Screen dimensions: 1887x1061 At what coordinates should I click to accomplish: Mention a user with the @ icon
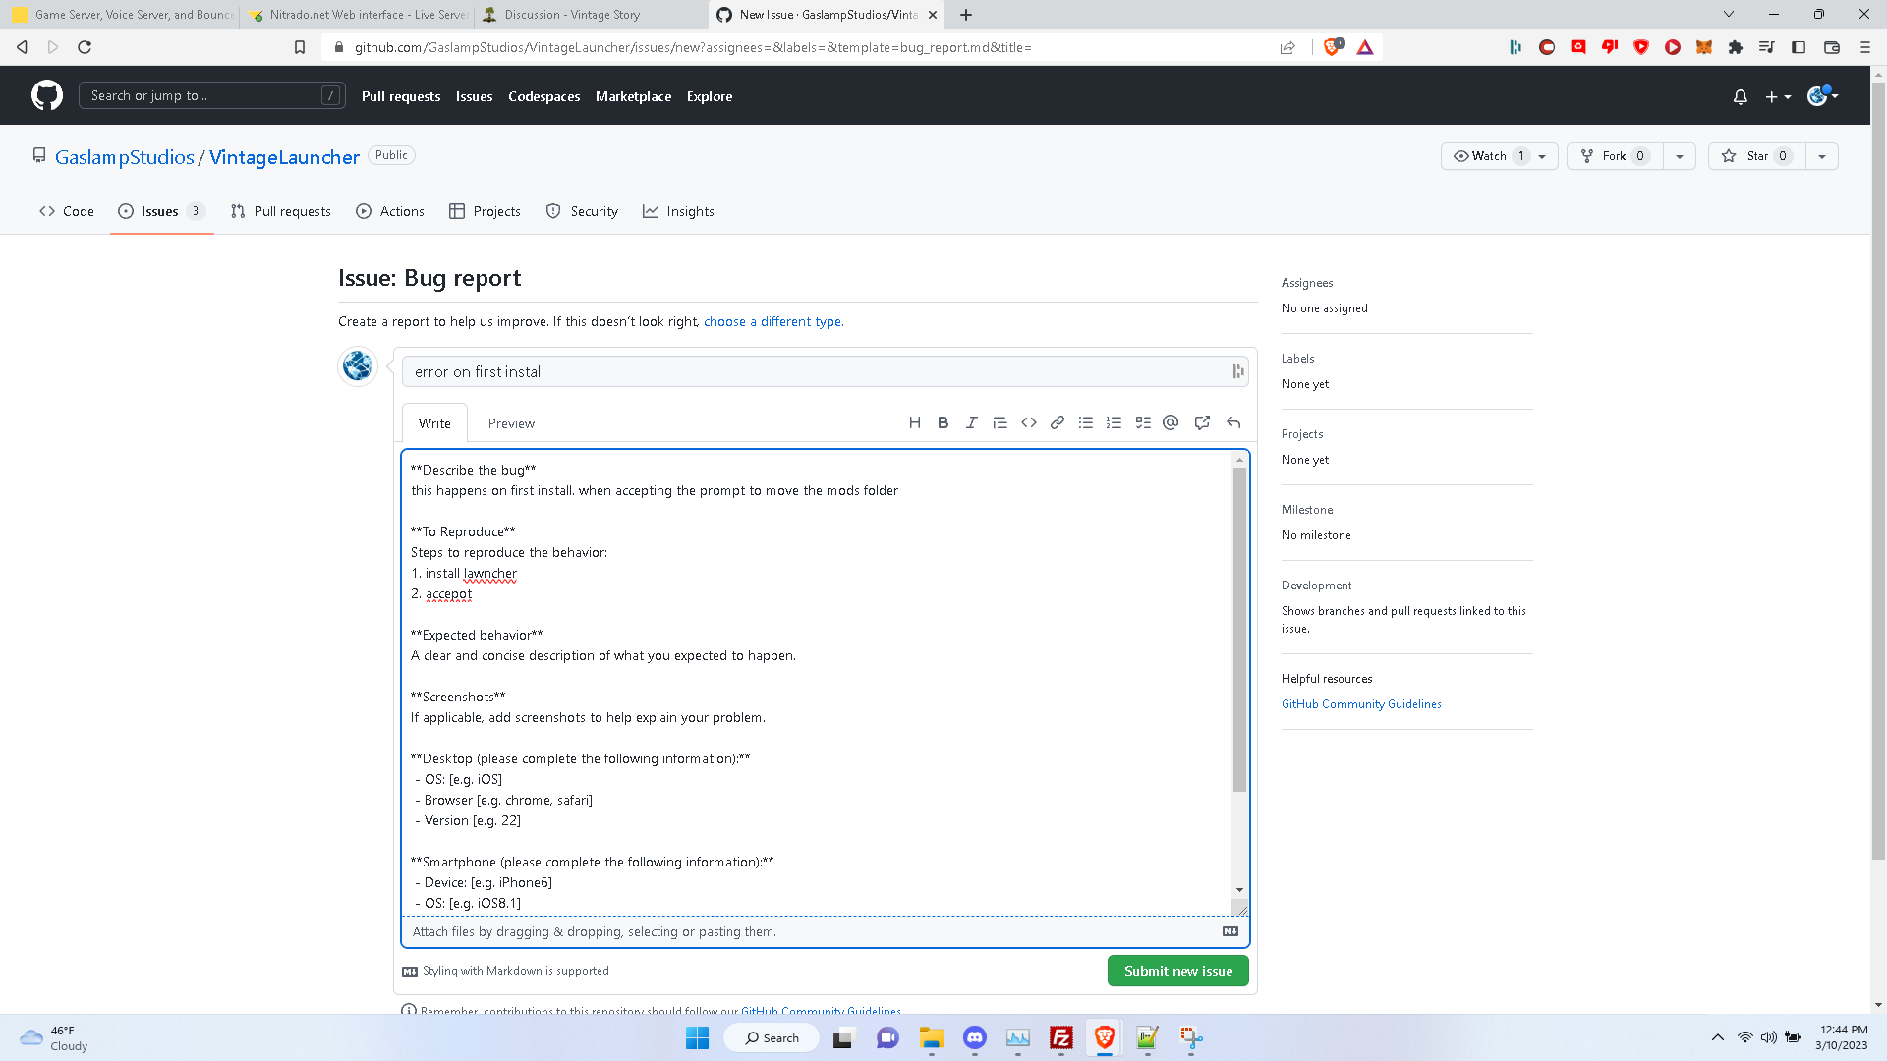(x=1171, y=422)
